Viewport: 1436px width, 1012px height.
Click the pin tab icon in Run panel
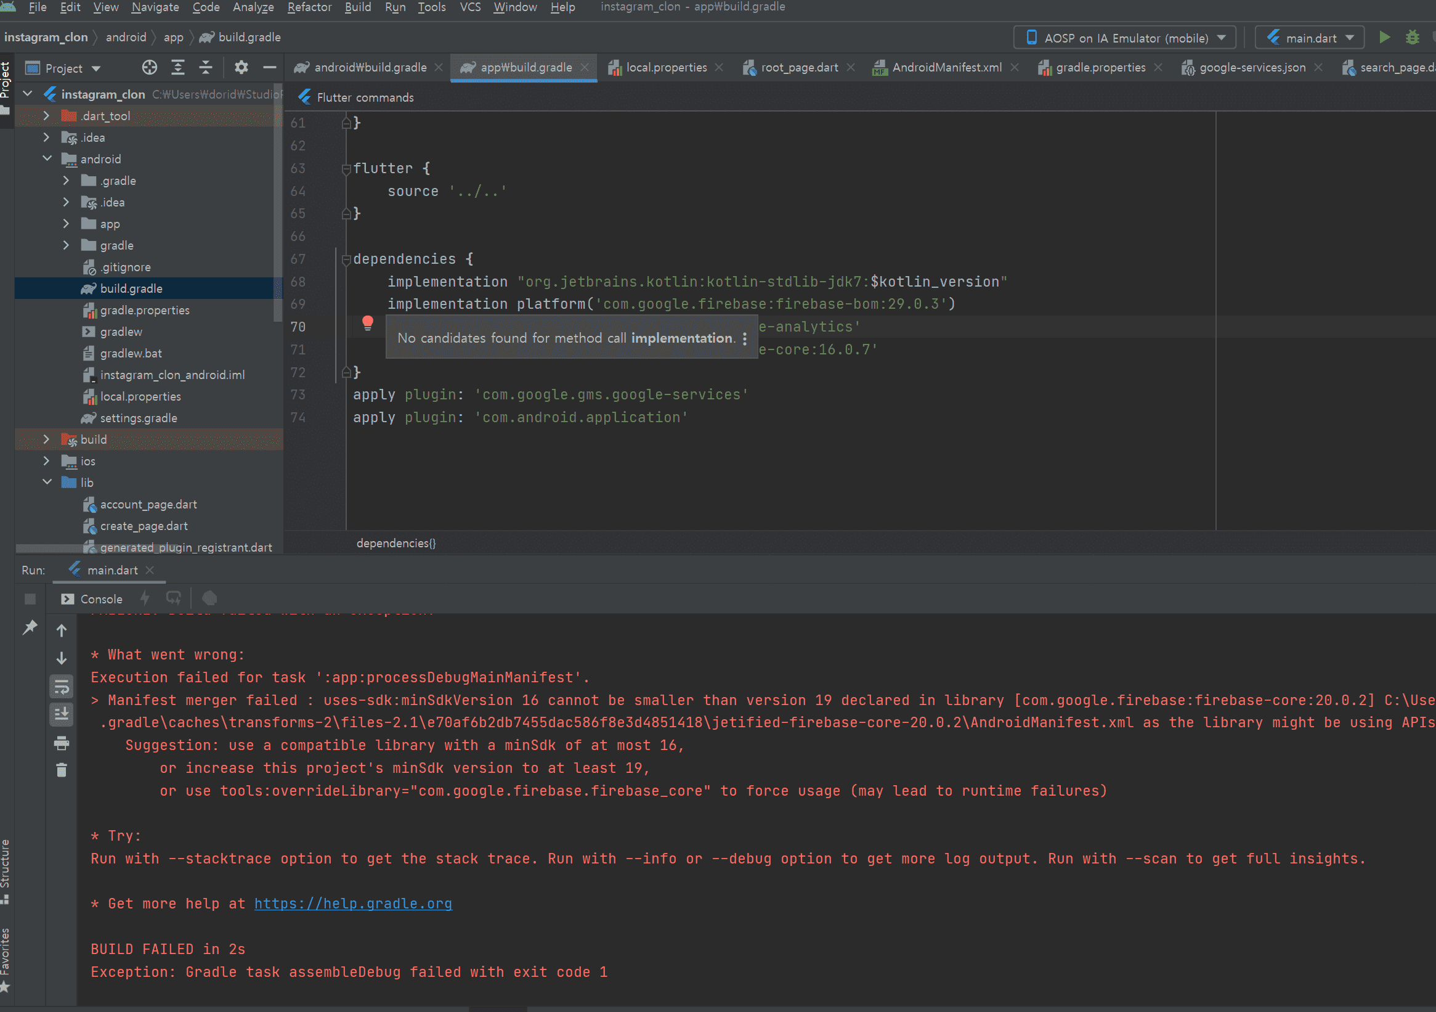coord(30,627)
